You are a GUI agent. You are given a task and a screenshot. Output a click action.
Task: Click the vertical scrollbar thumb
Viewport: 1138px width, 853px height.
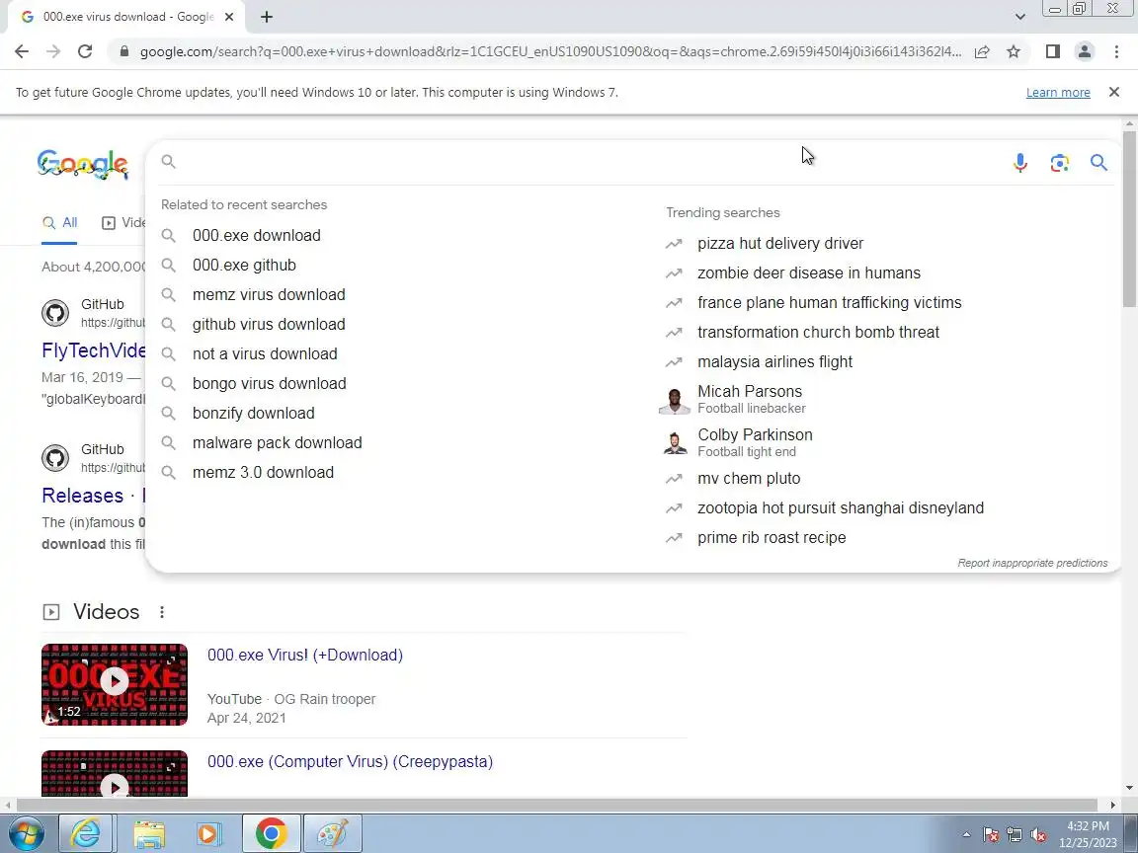click(x=1129, y=218)
